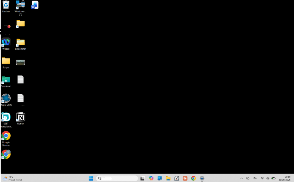Open the blue monitor app on the taskbar
The image size is (294, 182).
pyautogui.click(x=160, y=178)
